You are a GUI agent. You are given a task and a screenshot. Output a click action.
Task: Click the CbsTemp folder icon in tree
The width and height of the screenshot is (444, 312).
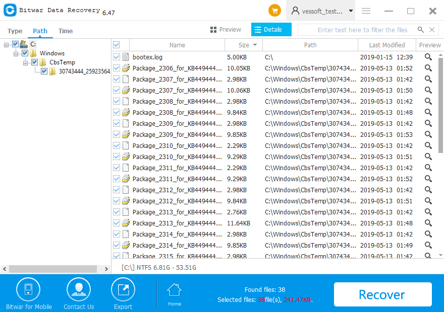click(x=43, y=62)
